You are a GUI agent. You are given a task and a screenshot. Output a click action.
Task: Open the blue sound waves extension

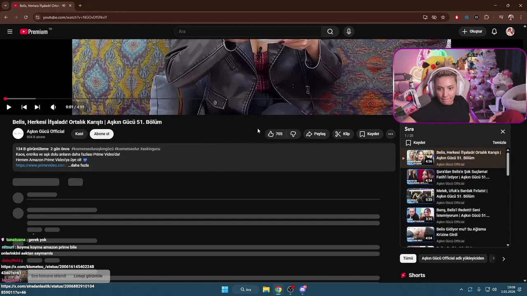466,17
